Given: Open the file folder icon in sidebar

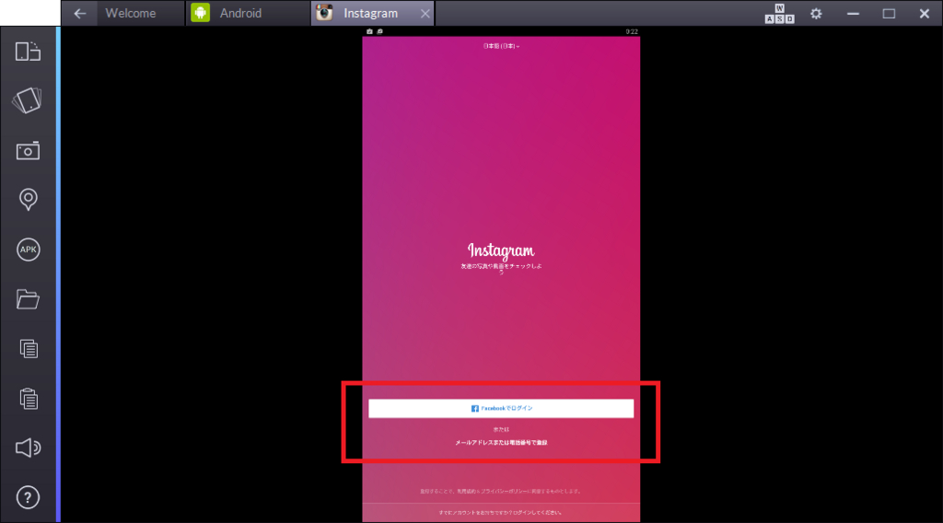Looking at the screenshot, I should (28, 298).
